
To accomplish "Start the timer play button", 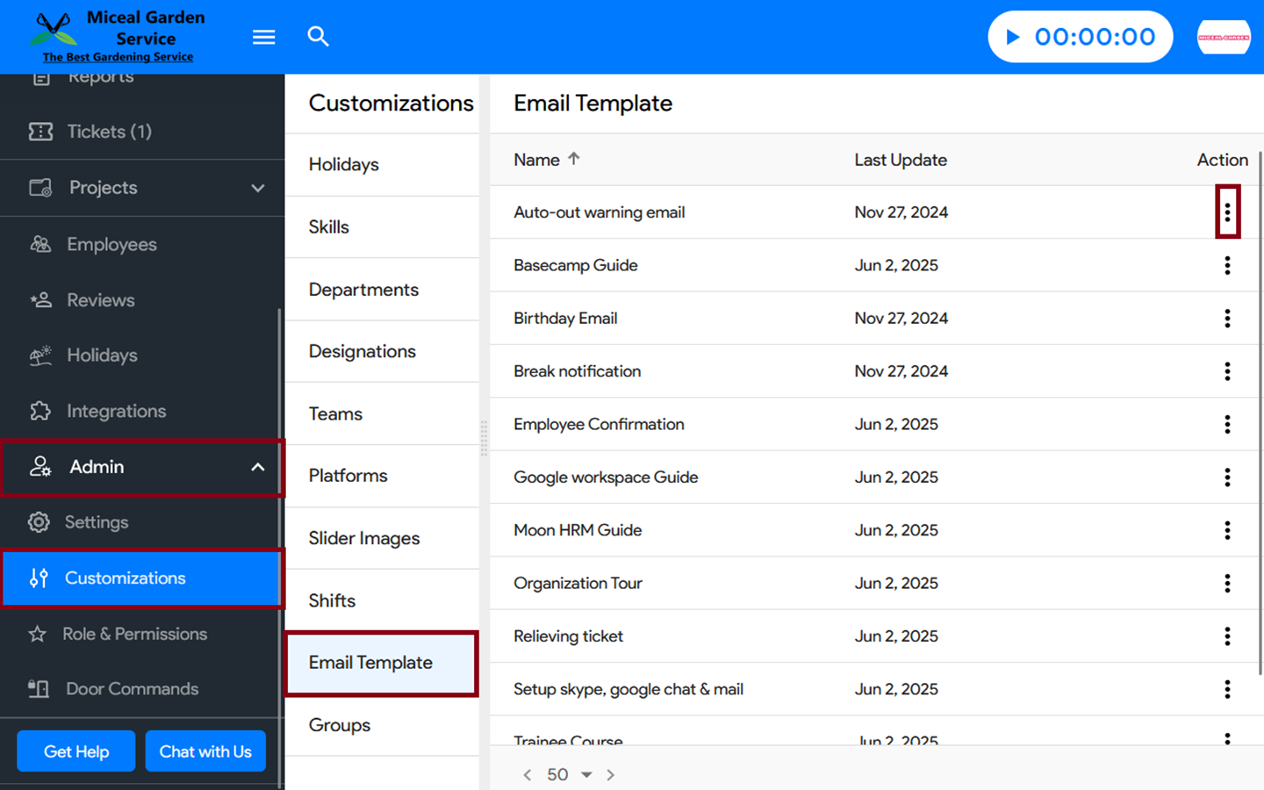I will click(1012, 37).
